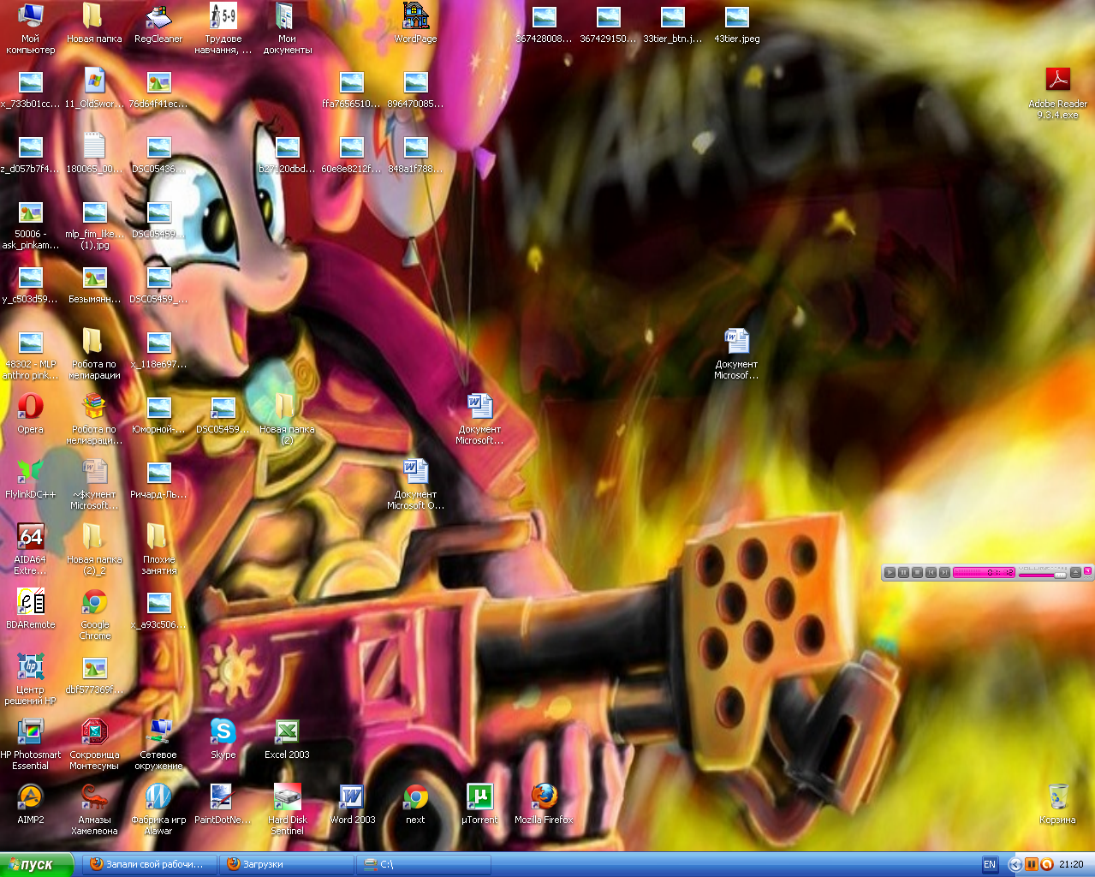Pause playback in the AIMP mini player
Screen dimensions: 1095x877
coord(903,572)
